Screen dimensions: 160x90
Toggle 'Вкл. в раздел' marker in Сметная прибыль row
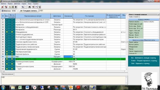12,54
